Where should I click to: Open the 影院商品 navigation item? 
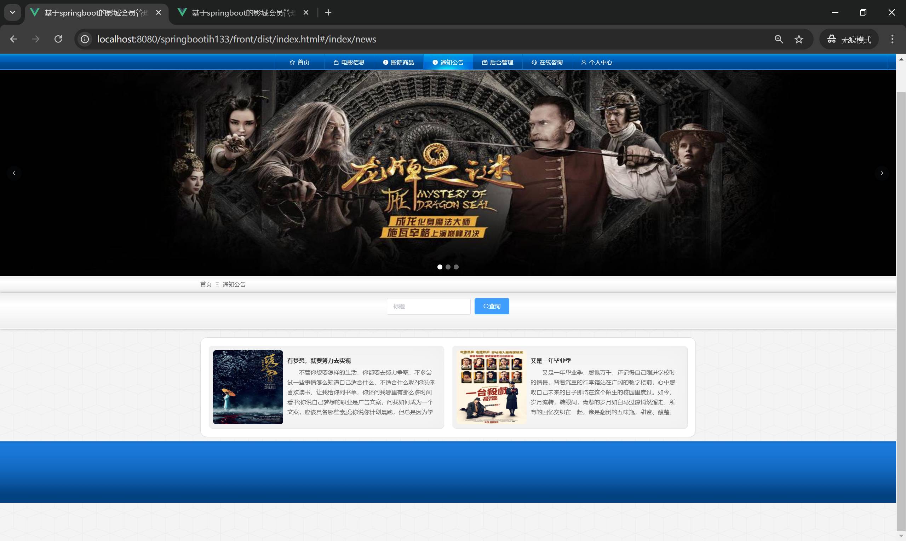coord(398,62)
